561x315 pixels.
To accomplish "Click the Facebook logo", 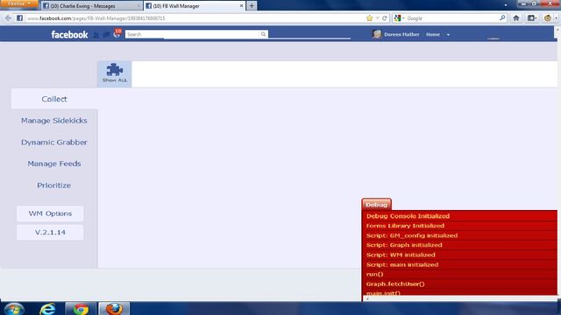I will pos(69,35).
